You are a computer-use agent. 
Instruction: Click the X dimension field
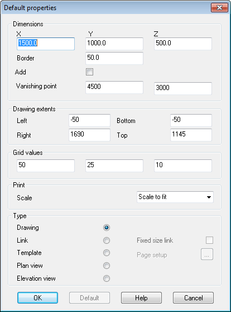click(x=46, y=44)
